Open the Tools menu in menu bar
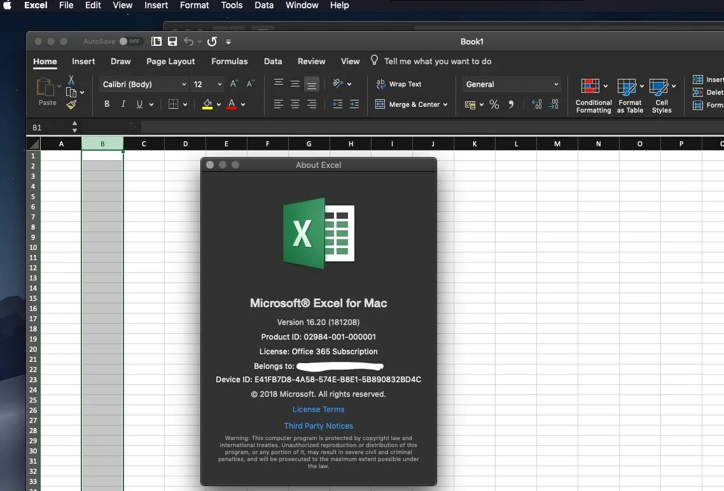Viewport: 724px width, 491px height. pyautogui.click(x=232, y=6)
